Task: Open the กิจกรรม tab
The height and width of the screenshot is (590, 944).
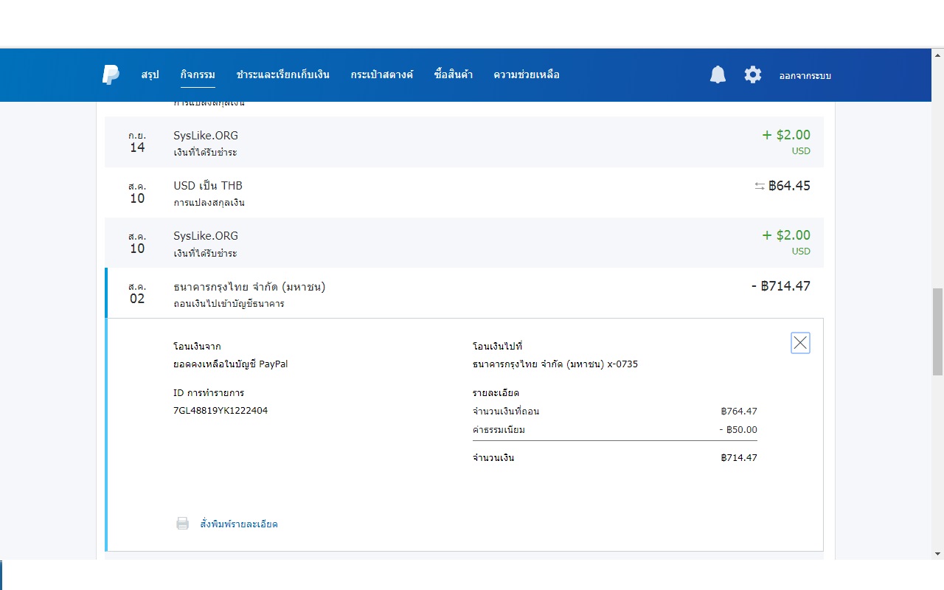Action: pos(198,74)
